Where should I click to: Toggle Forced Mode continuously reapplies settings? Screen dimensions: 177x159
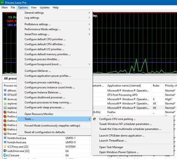(55, 125)
